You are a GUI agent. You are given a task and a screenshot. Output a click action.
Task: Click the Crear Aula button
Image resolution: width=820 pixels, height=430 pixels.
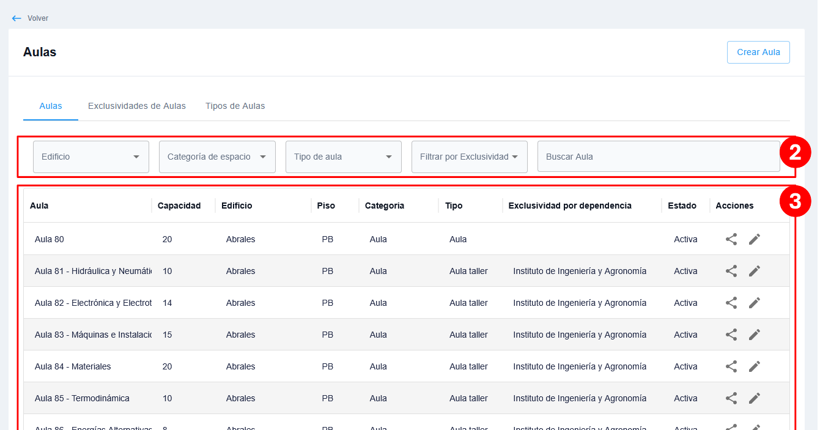(758, 52)
